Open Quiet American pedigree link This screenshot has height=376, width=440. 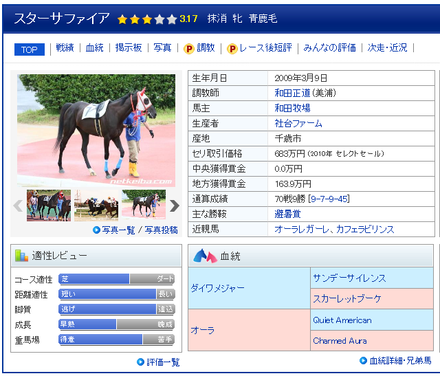(x=342, y=320)
